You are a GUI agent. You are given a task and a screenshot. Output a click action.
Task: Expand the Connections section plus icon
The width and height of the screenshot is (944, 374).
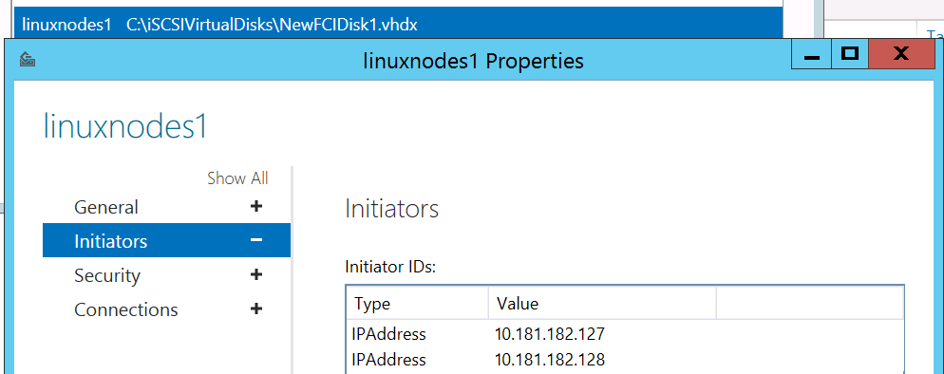click(x=255, y=309)
